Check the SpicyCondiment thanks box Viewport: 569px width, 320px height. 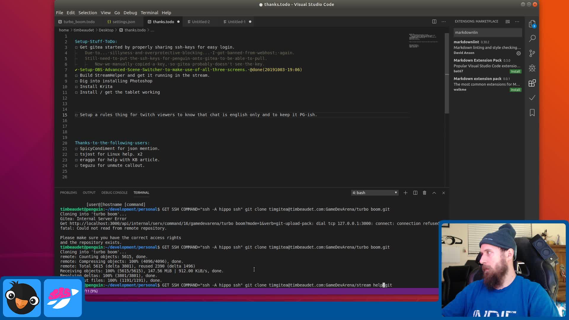point(76,149)
